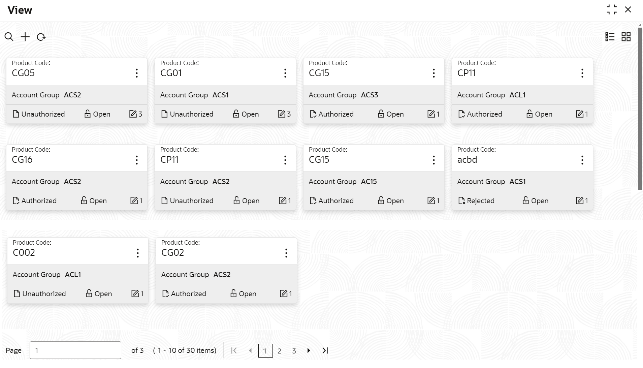Image resolution: width=643 pixels, height=368 pixels.
Task: Click the edit count icon on CG02 card
Action: click(284, 294)
